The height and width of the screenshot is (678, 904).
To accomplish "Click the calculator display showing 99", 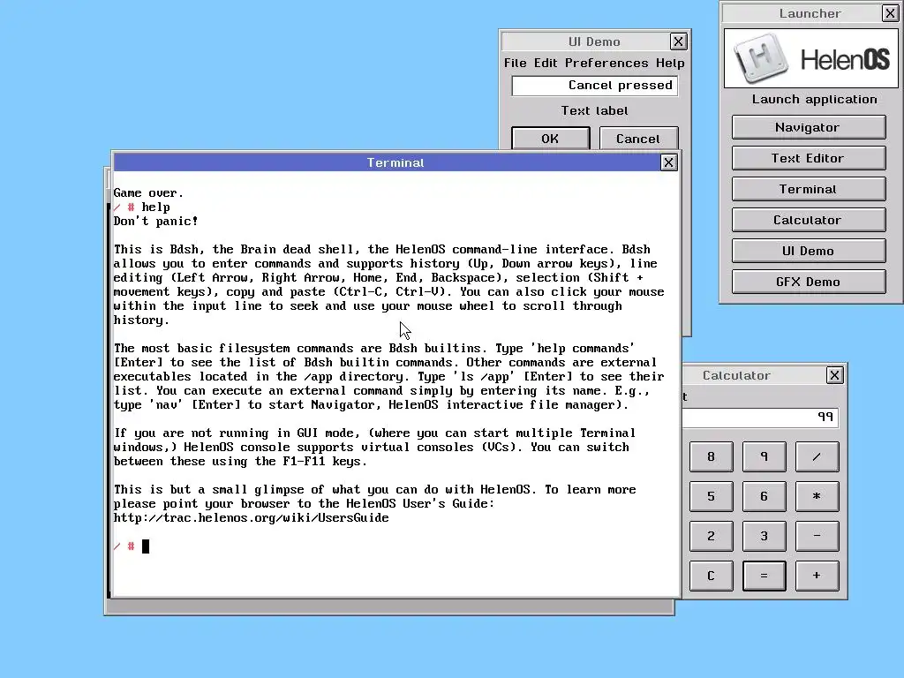I will (760, 417).
